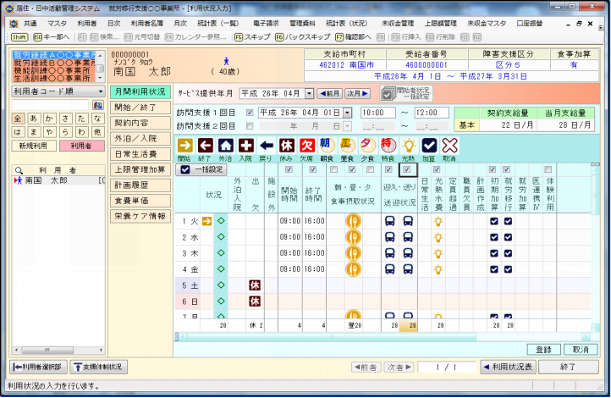Click the 開始 (start) arrow icon
This screenshot has height=398, width=611.
pyautogui.click(x=184, y=146)
